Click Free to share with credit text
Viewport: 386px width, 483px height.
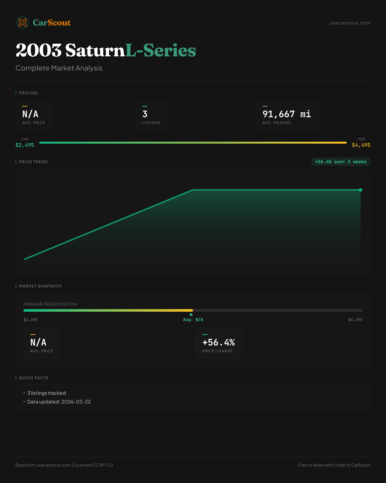click(334, 465)
